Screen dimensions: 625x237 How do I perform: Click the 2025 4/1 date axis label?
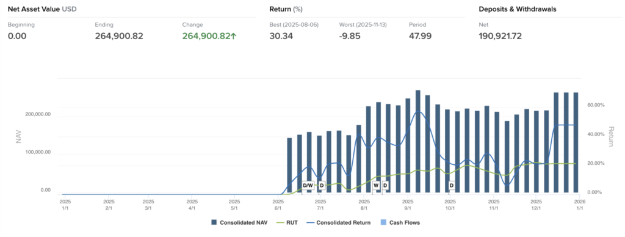point(192,205)
